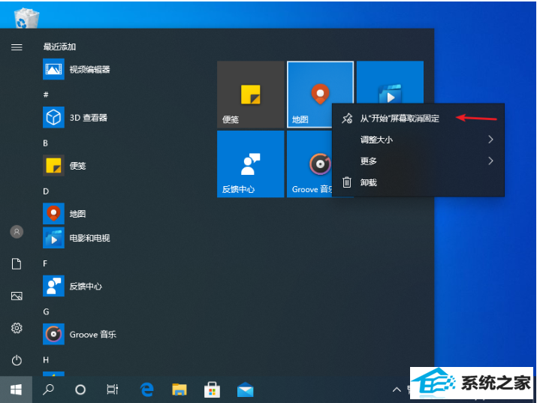Launch Groove 音乐 from the app list
Image resolution: width=537 pixels, height=403 pixels.
point(80,334)
